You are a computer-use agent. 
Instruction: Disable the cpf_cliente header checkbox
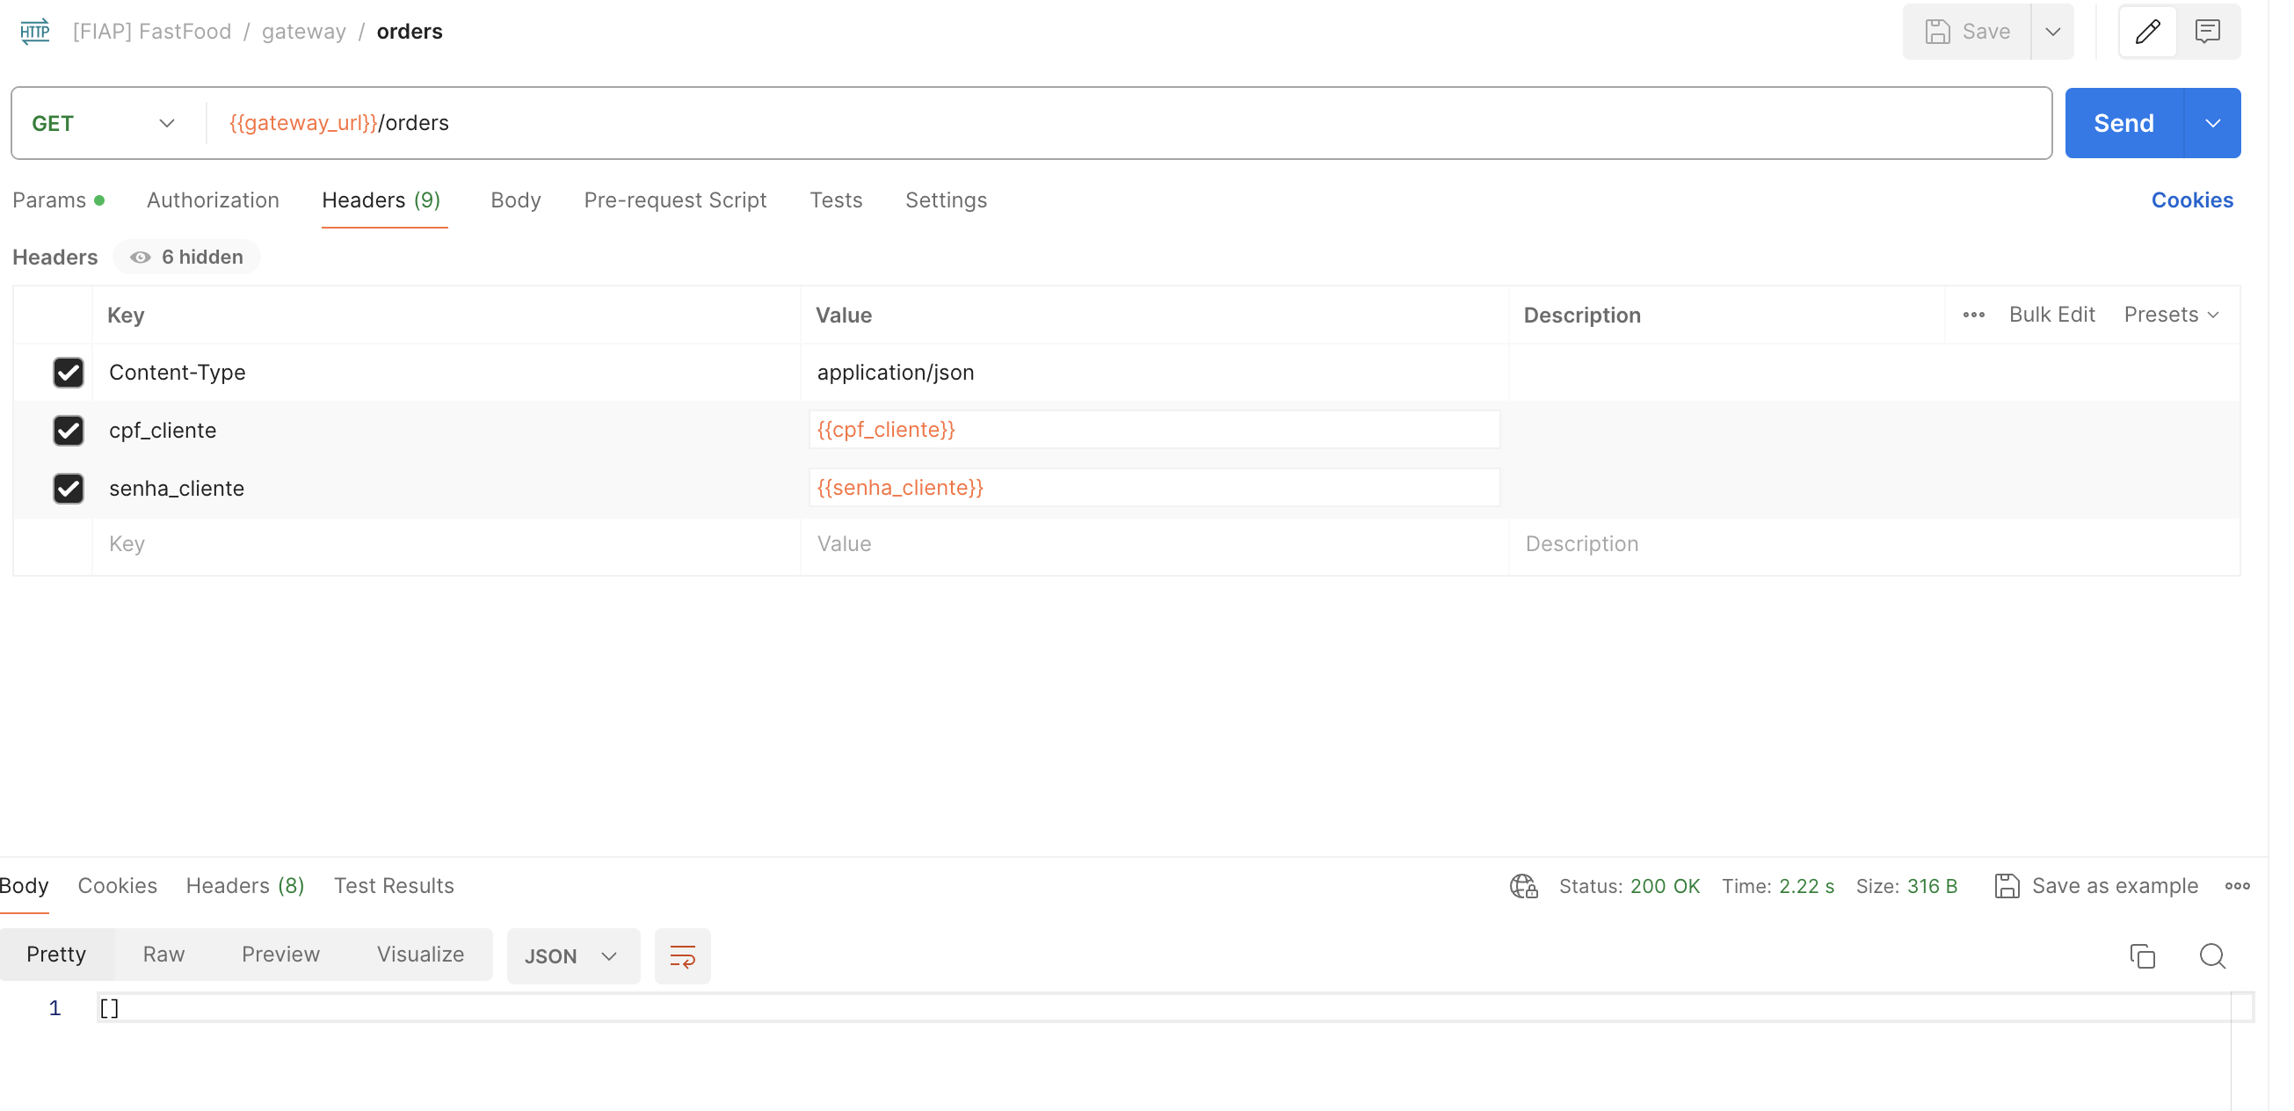[69, 430]
